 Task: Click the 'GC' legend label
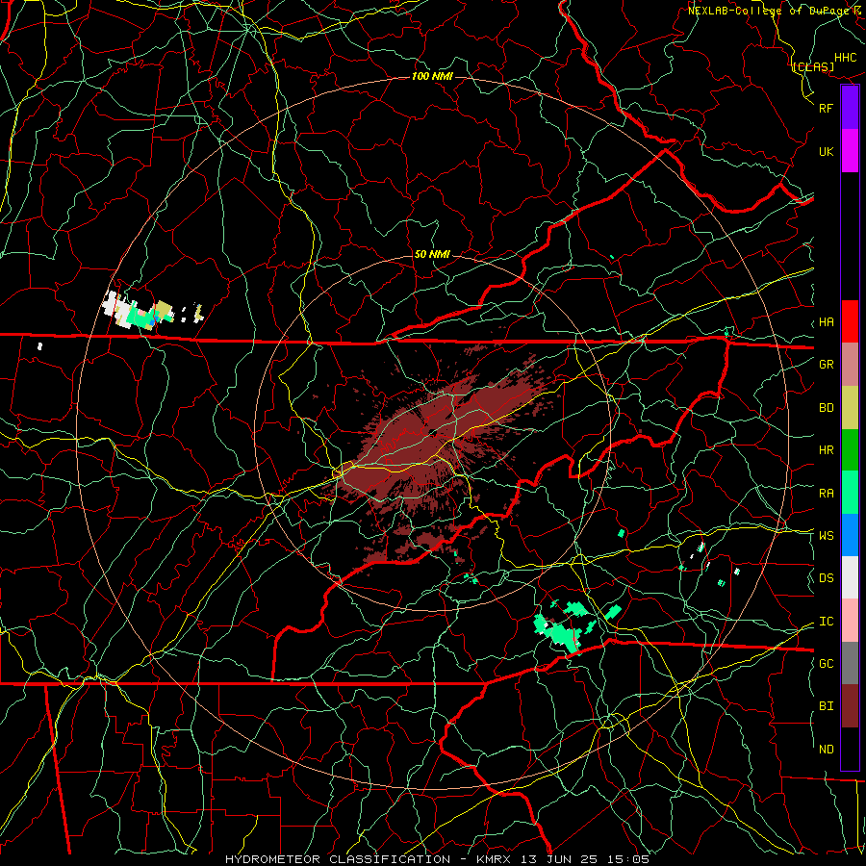coord(826,664)
